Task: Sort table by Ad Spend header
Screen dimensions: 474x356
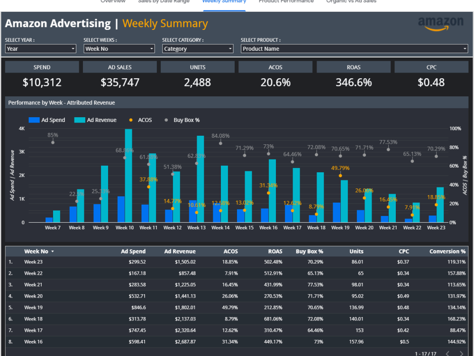Action: 133,251
